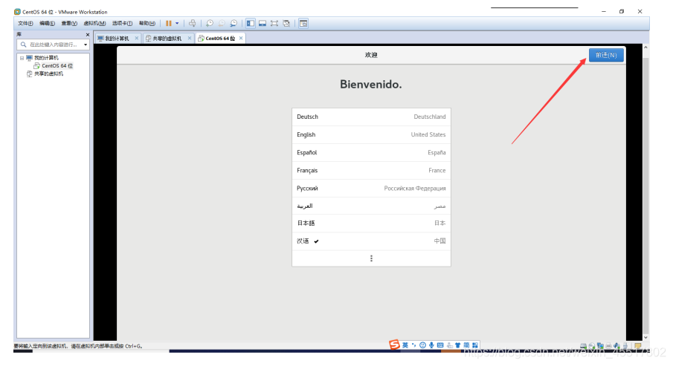
Task: Click the vertical scrollbar of the VM view
Action: (x=645, y=192)
